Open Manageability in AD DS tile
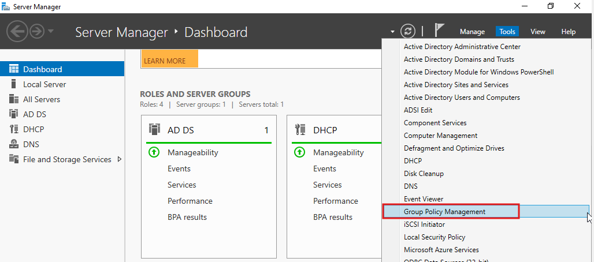The height and width of the screenshot is (262, 594). point(193,152)
